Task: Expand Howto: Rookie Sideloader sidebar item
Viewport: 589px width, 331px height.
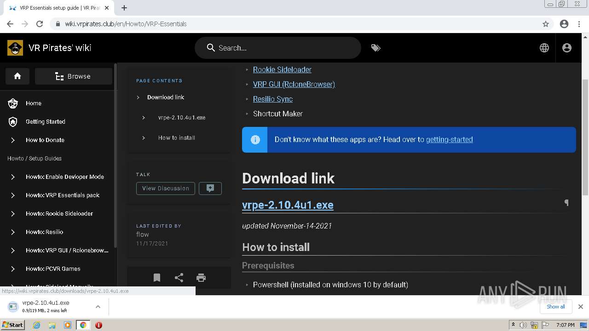Action: [13, 214]
